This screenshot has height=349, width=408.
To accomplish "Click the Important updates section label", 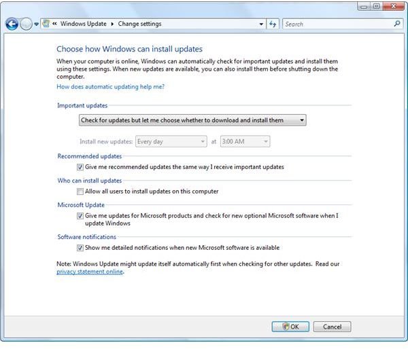I will click(82, 105).
